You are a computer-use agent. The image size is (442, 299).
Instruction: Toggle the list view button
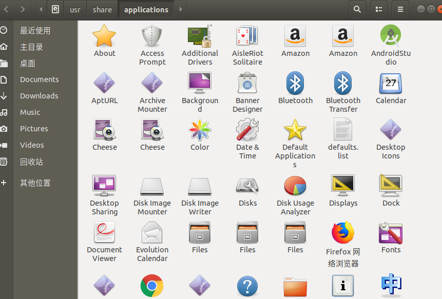[379, 9]
